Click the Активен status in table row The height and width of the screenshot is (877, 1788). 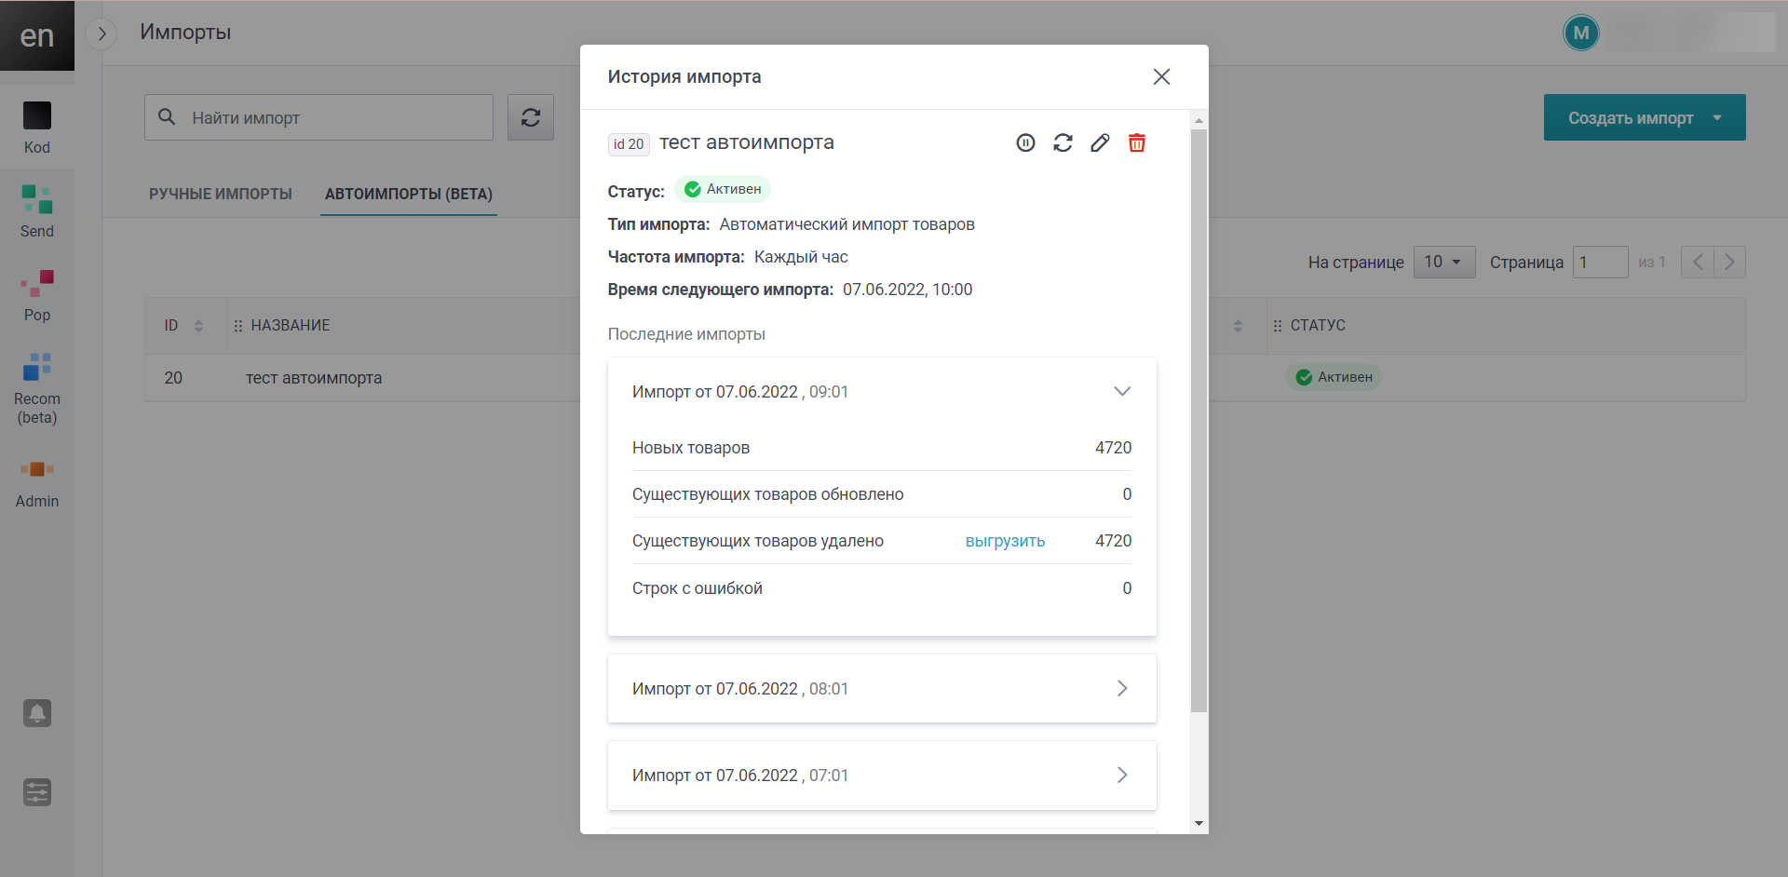pyautogui.click(x=1334, y=377)
